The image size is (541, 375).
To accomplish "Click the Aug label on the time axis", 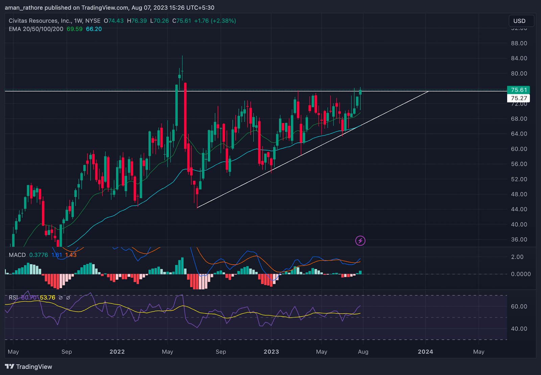I will click(363, 352).
